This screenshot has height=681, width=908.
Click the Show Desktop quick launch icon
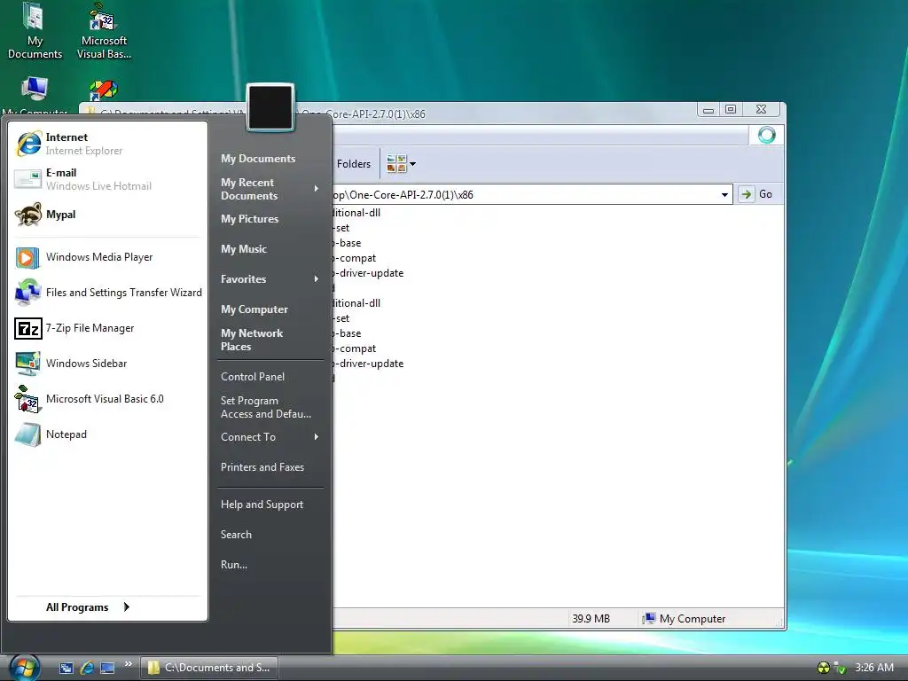pos(67,668)
